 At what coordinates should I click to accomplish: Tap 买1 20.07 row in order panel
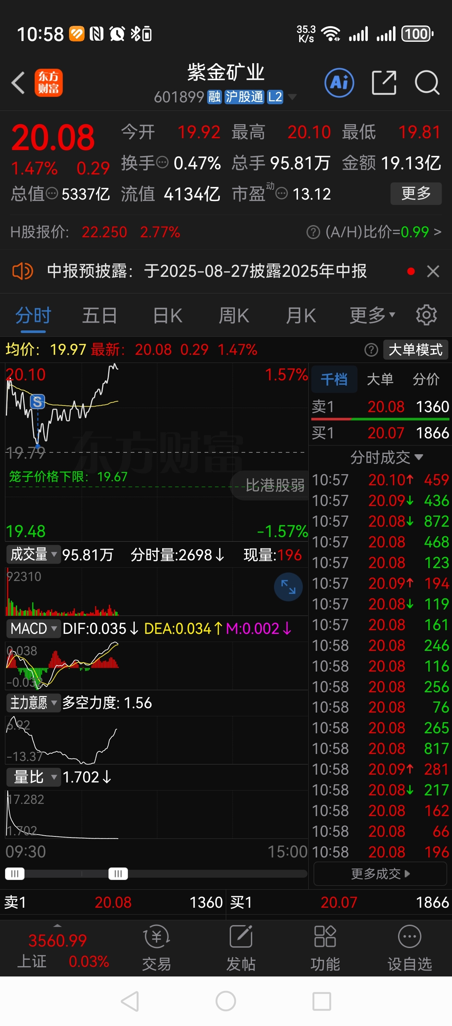380,433
